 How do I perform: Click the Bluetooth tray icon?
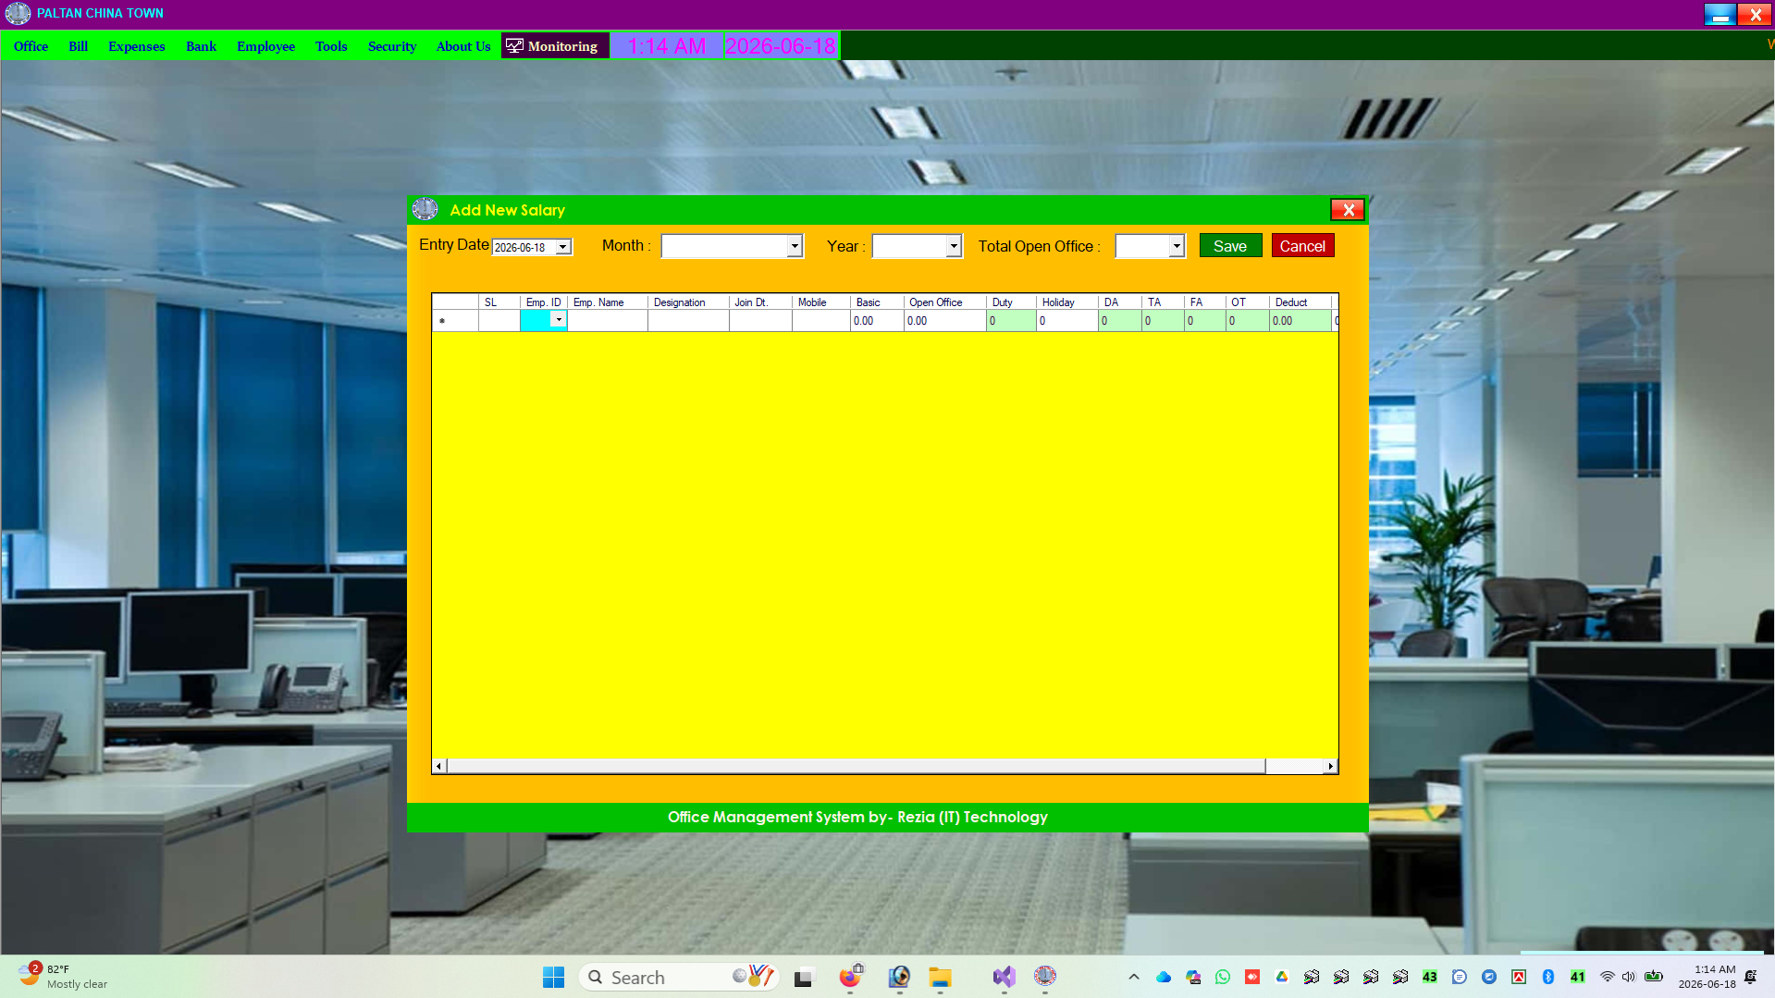1548,977
